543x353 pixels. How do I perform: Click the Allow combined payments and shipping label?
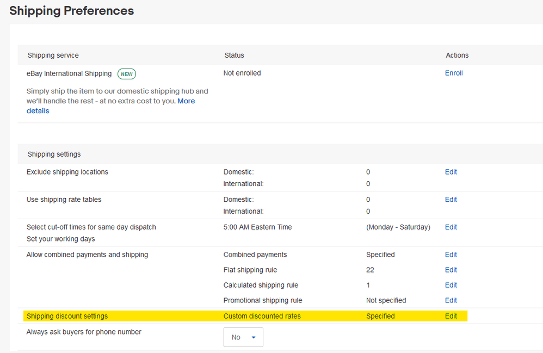point(87,255)
